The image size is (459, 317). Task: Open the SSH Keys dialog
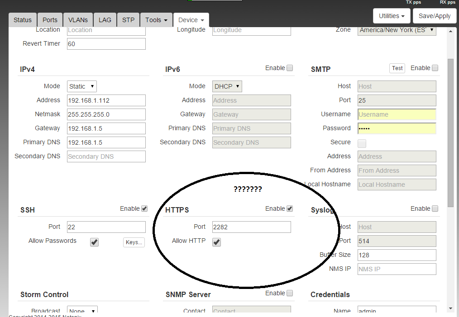click(x=134, y=242)
